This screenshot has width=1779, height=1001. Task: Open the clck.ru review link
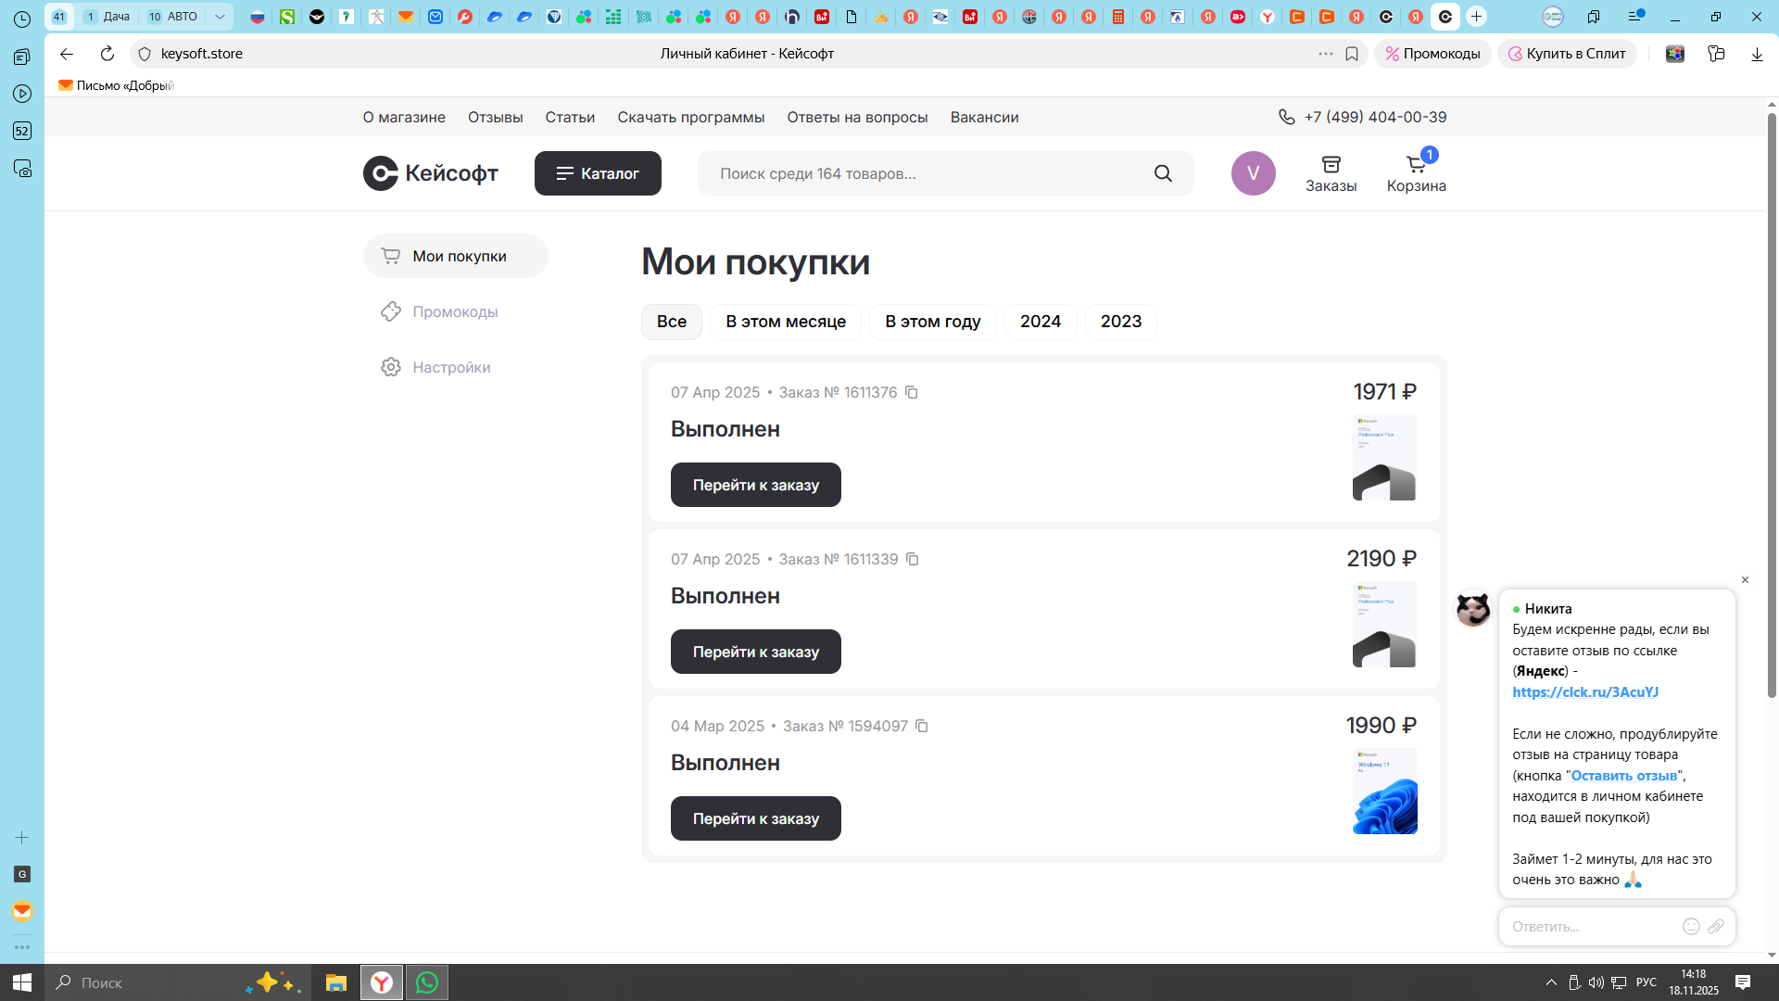[x=1585, y=692]
